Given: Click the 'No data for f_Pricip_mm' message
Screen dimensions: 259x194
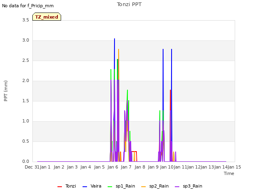Looking at the screenshot, I should [28, 6].
